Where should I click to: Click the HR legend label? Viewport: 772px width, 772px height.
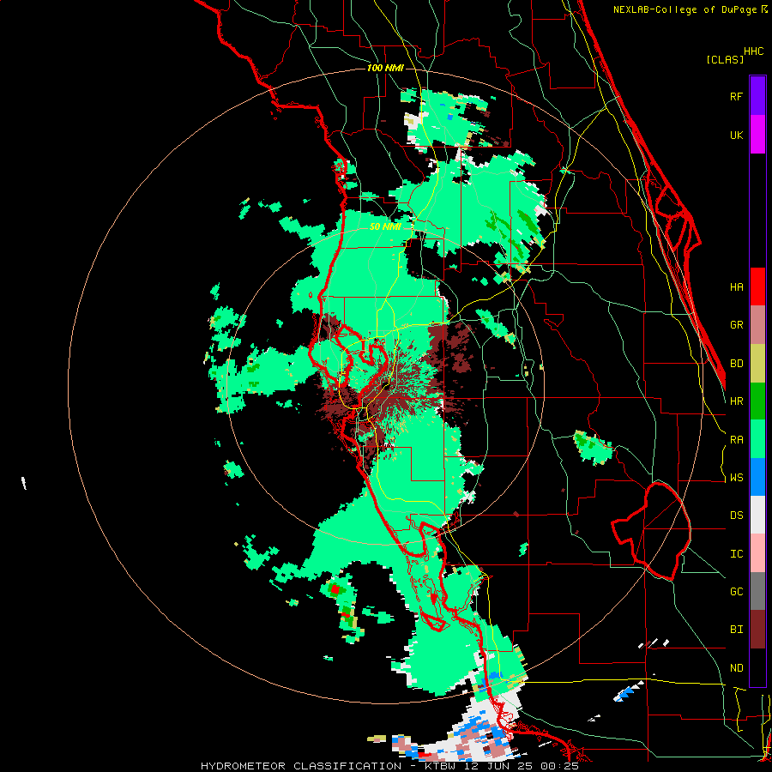click(736, 401)
